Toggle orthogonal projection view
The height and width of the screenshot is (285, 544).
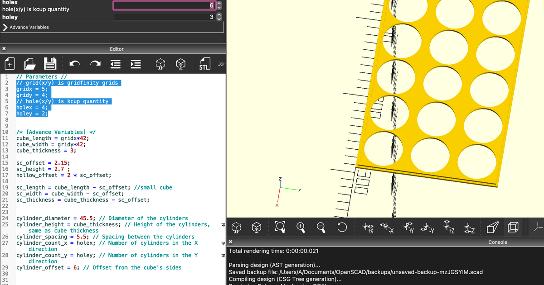pos(513,228)
